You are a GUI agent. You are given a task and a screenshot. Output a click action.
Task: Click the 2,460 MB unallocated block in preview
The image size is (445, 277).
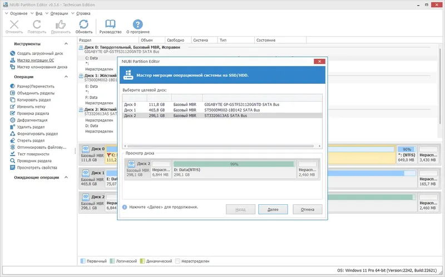click(308, 169)
